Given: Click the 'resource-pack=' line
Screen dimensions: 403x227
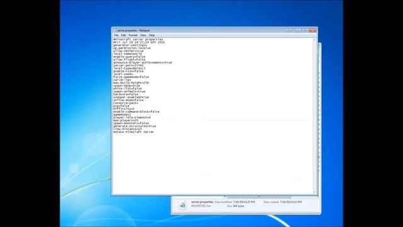Looking at the screenshot, I should pos(126,103).
